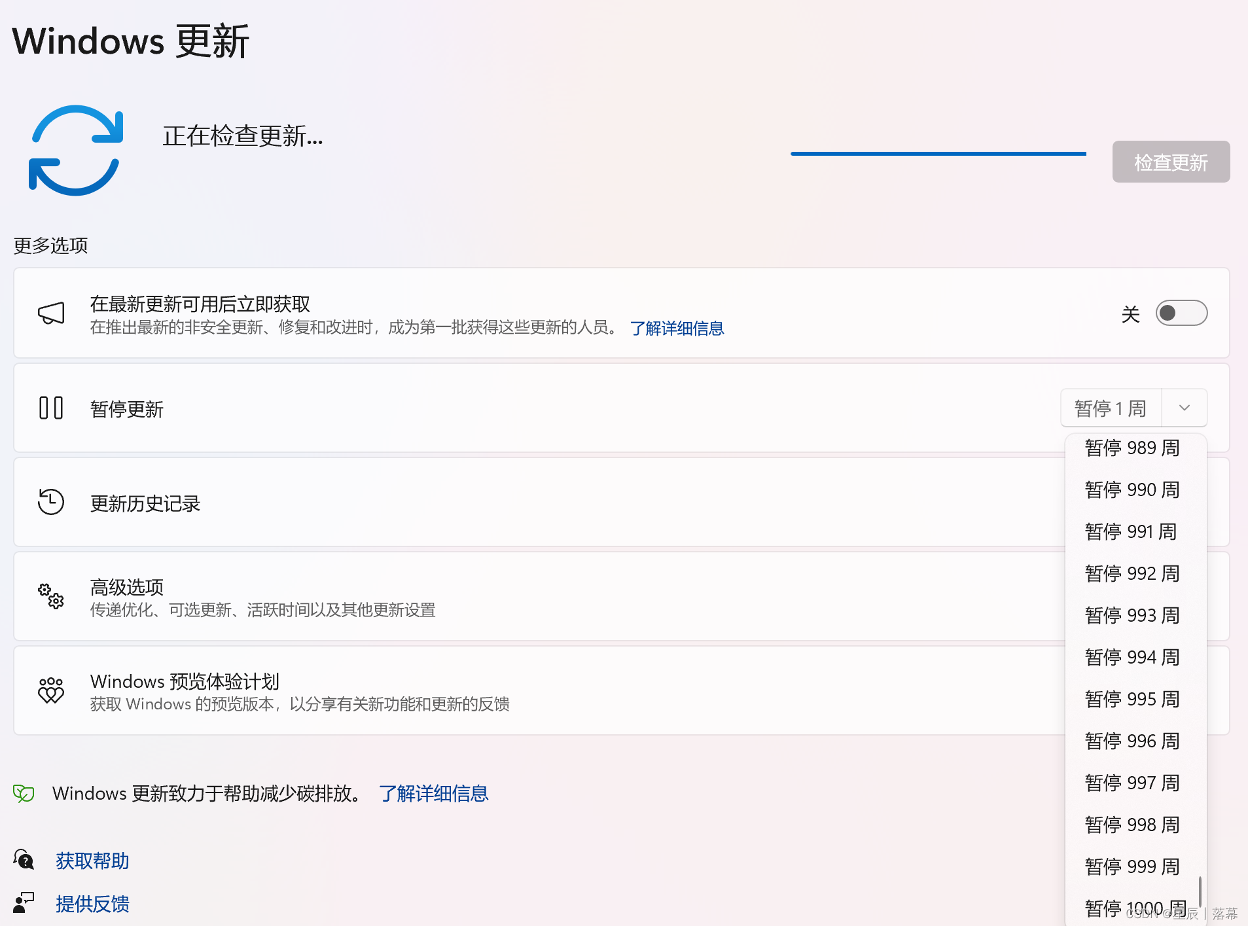Click the pause icon next to 暂停更新
This screenshot has height=926, width=1248.
(x=50, y=408)
